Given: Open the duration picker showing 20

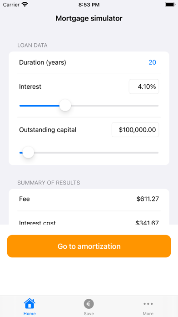Looking at the screenshot, I should (x=153, y=62).
